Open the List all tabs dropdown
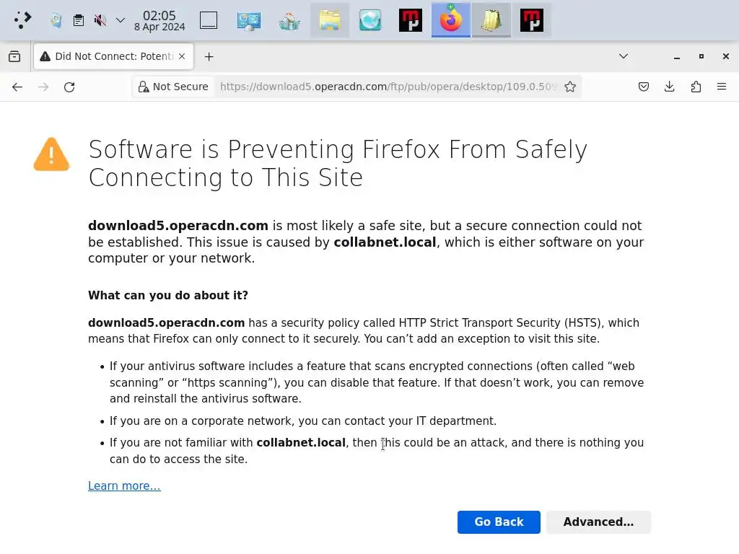Viewport: 739px width, 554px height. coord(624,56)
